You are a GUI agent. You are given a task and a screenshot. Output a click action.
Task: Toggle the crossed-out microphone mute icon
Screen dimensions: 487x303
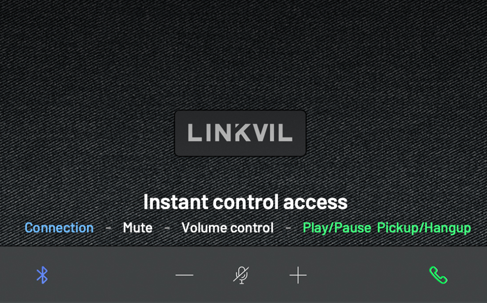[x=241, y=275]
